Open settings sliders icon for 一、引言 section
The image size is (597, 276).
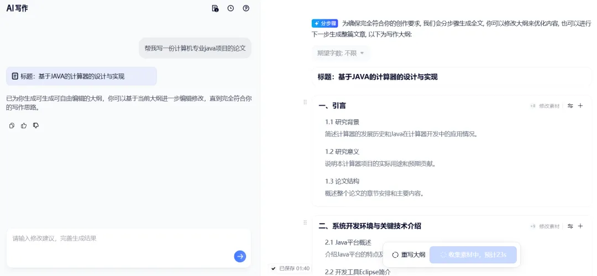(x=570, y=106)
